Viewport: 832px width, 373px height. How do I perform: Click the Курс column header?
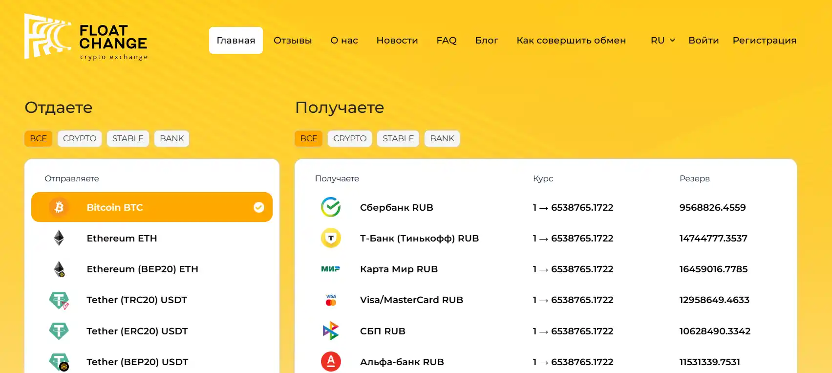tap(543, 178)
